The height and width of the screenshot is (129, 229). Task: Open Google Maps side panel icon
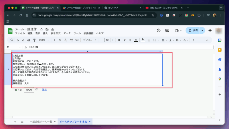pos(220,79)
